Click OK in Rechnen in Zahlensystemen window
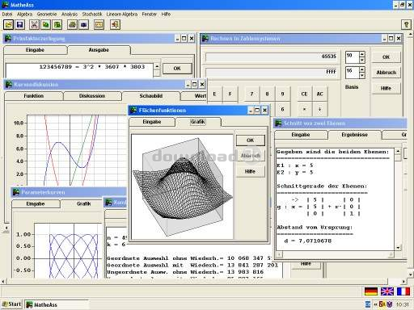This screenshot has height=310, width=414. pos(386,57)
